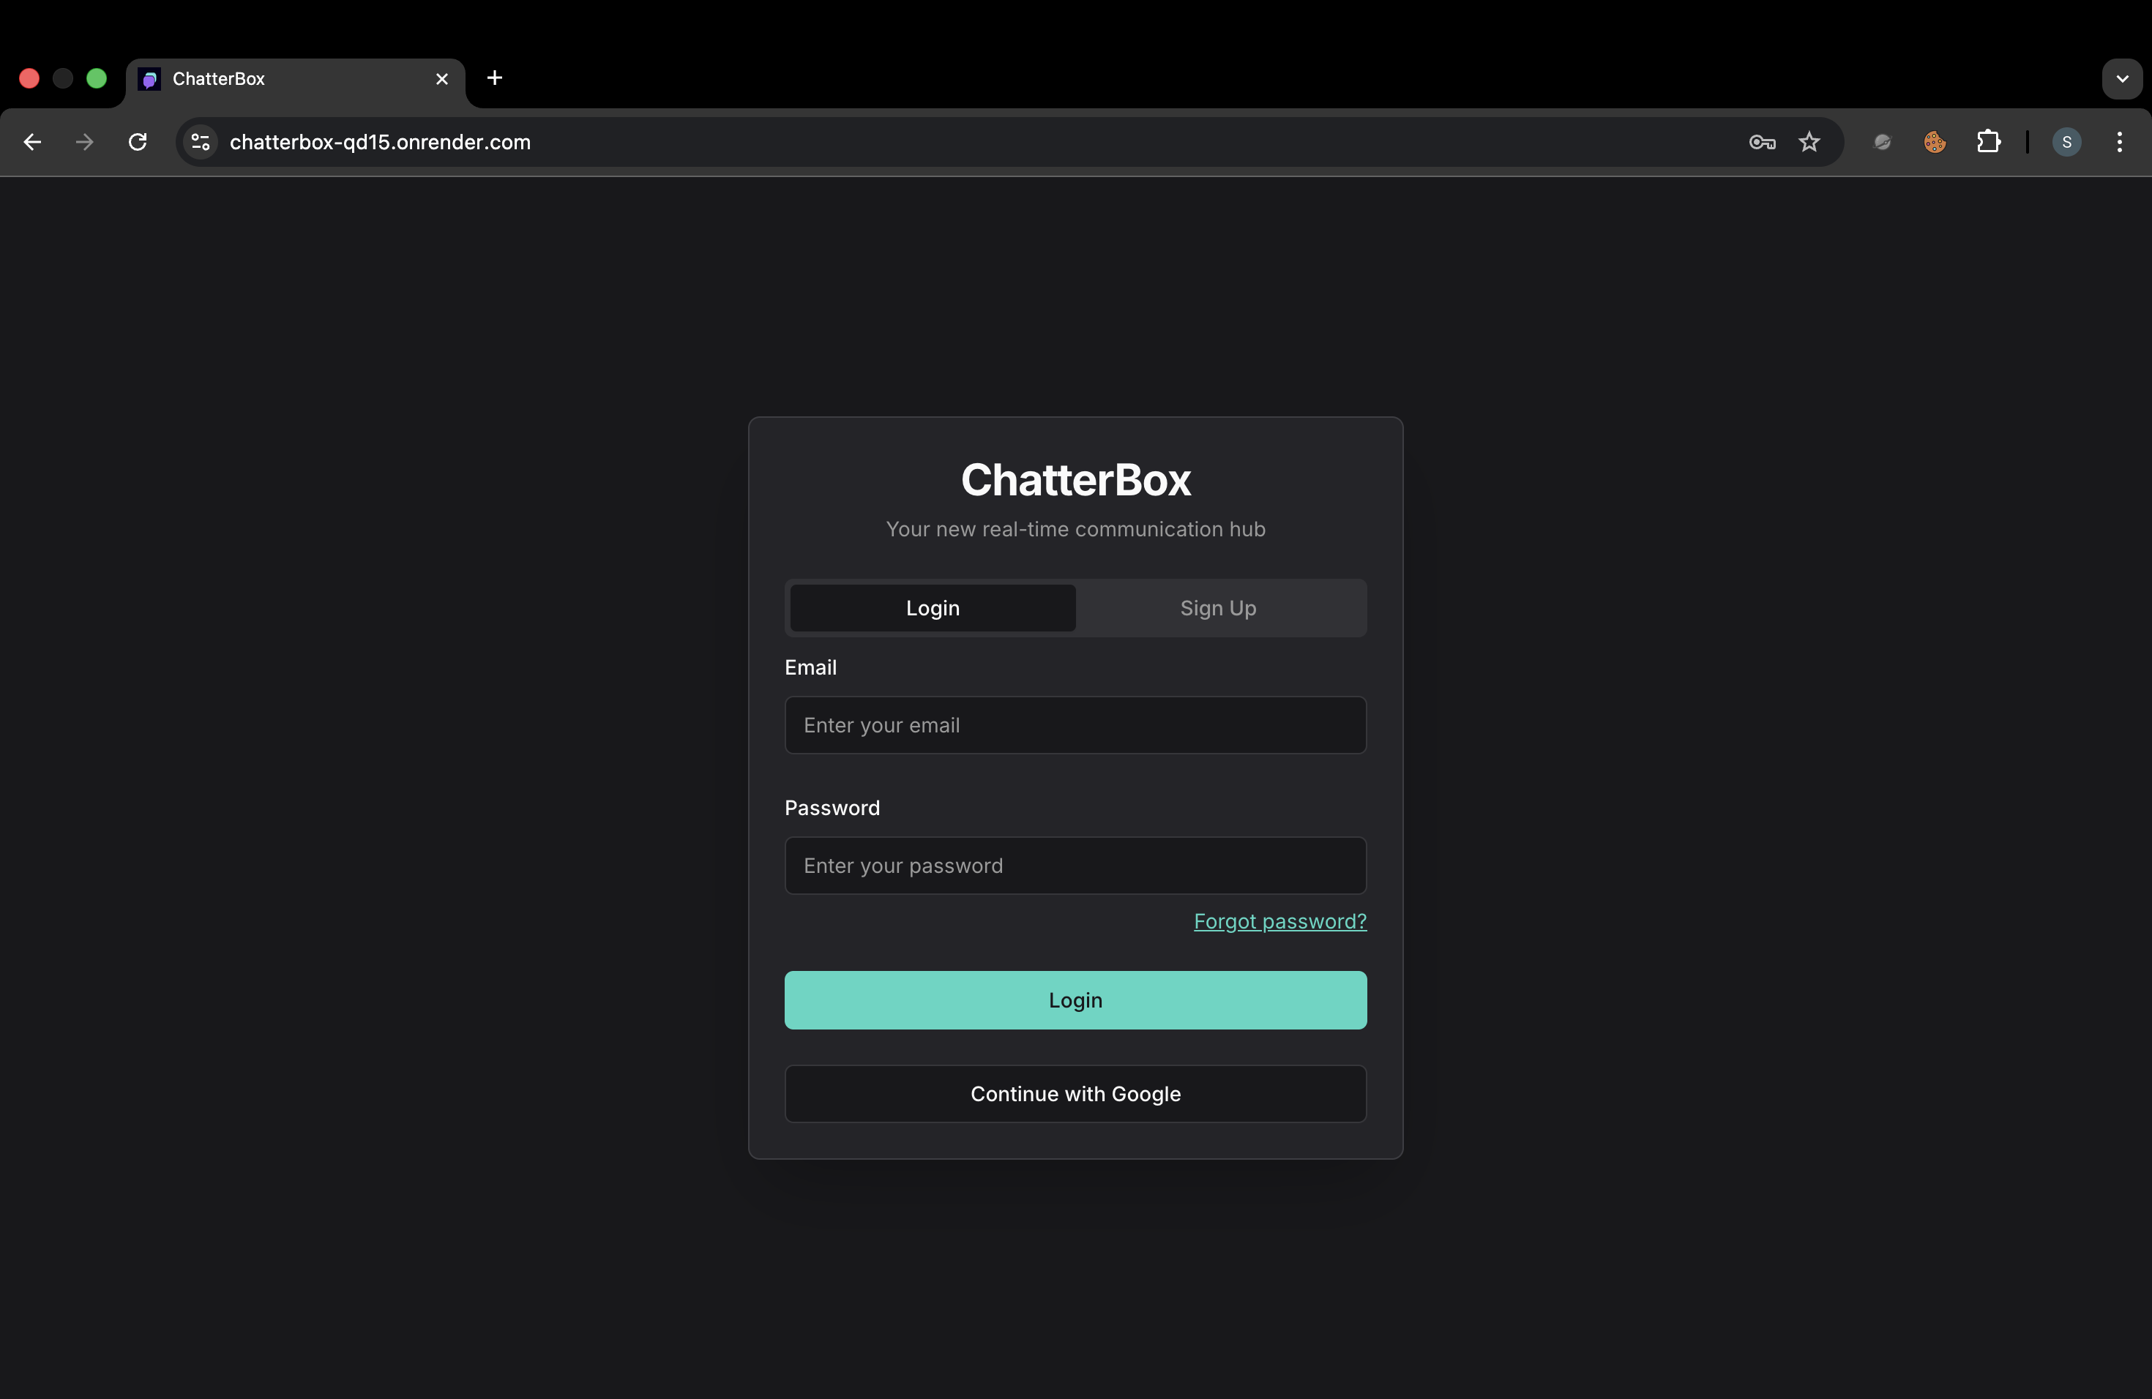This screenshot has width=2152, height=1399.
Task: Click the Forgot password? link
Action: (1279, 921)
